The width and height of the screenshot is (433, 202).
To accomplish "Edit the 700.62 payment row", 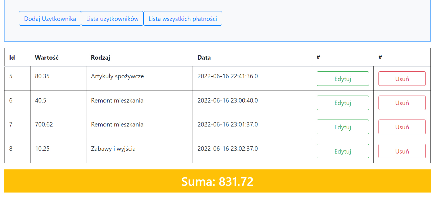I will (343, 127).
